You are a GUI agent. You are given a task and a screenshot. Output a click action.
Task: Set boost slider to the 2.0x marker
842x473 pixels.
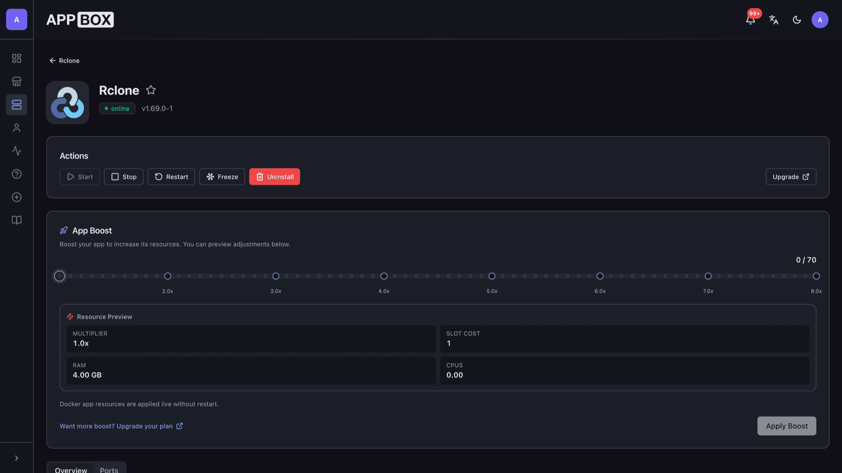point(168,276)
